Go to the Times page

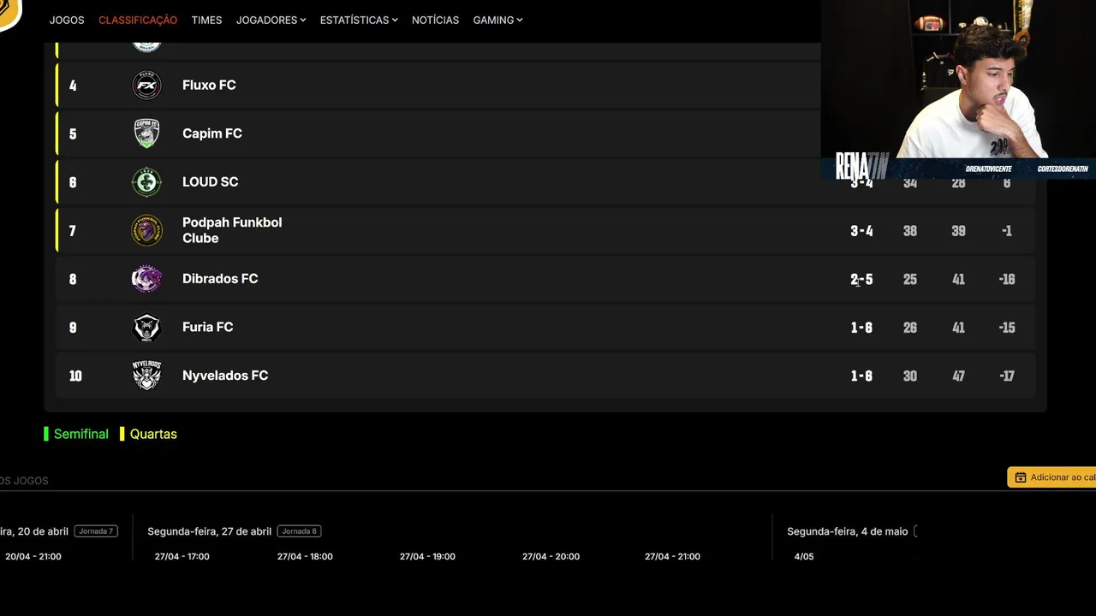(206, 20)
